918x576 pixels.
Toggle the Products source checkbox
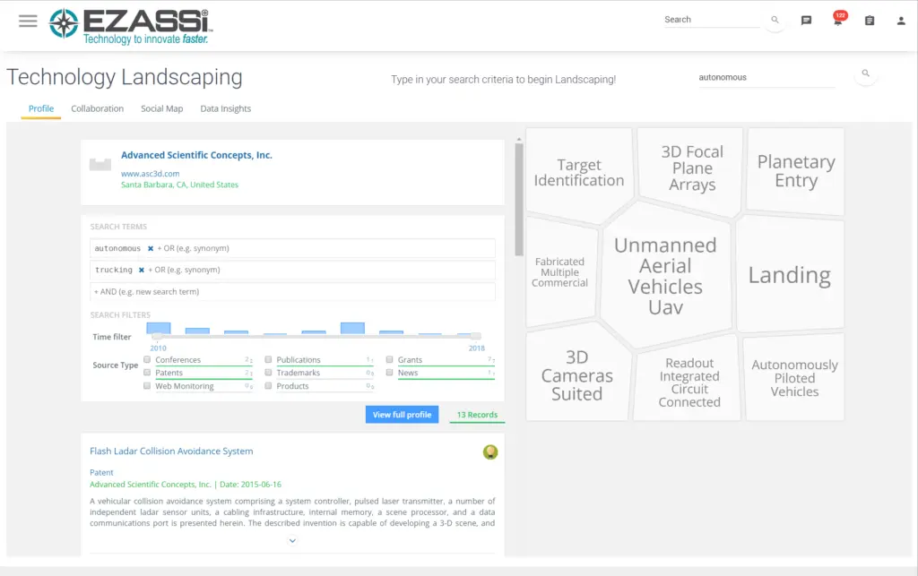(268, 386)
